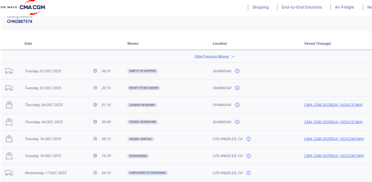Click the Empty to Shipper status badge

click(x=142, y=71)
